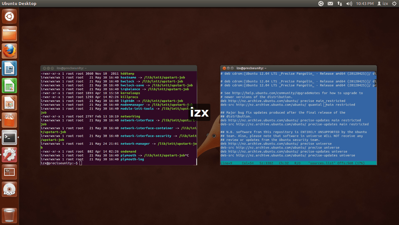Click 'Col=54' in editor status bar
The height and width of the screenshot is (225, 399).
[x=248, y=163]
